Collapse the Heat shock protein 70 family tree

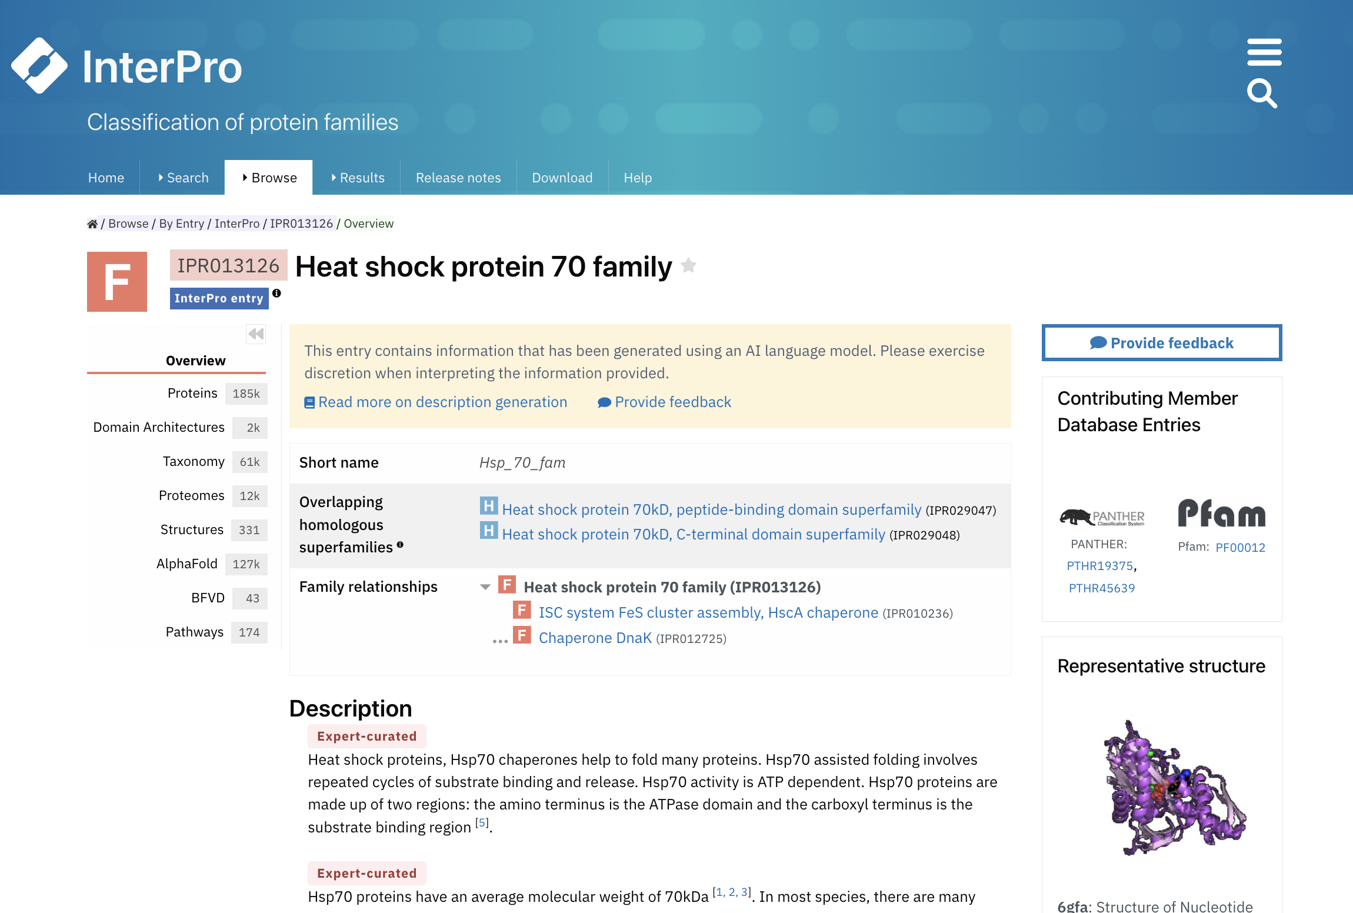click(x=485, y=587)
